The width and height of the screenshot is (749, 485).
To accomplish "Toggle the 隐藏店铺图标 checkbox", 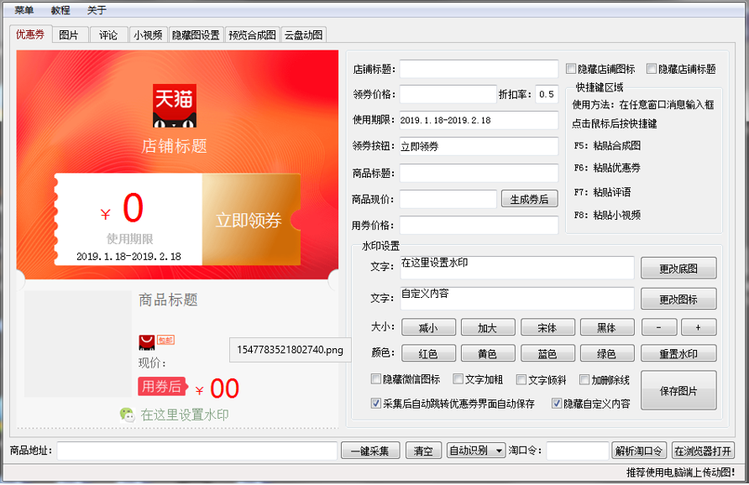I will click(571, 69).
